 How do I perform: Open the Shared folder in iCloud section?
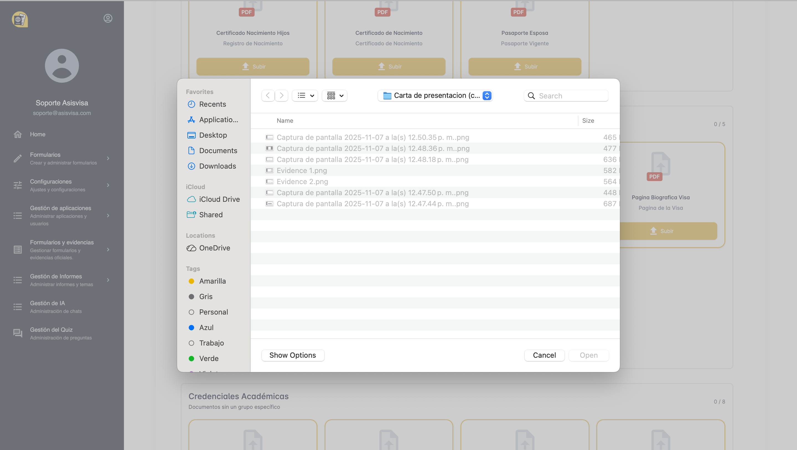tap(210, 215)
